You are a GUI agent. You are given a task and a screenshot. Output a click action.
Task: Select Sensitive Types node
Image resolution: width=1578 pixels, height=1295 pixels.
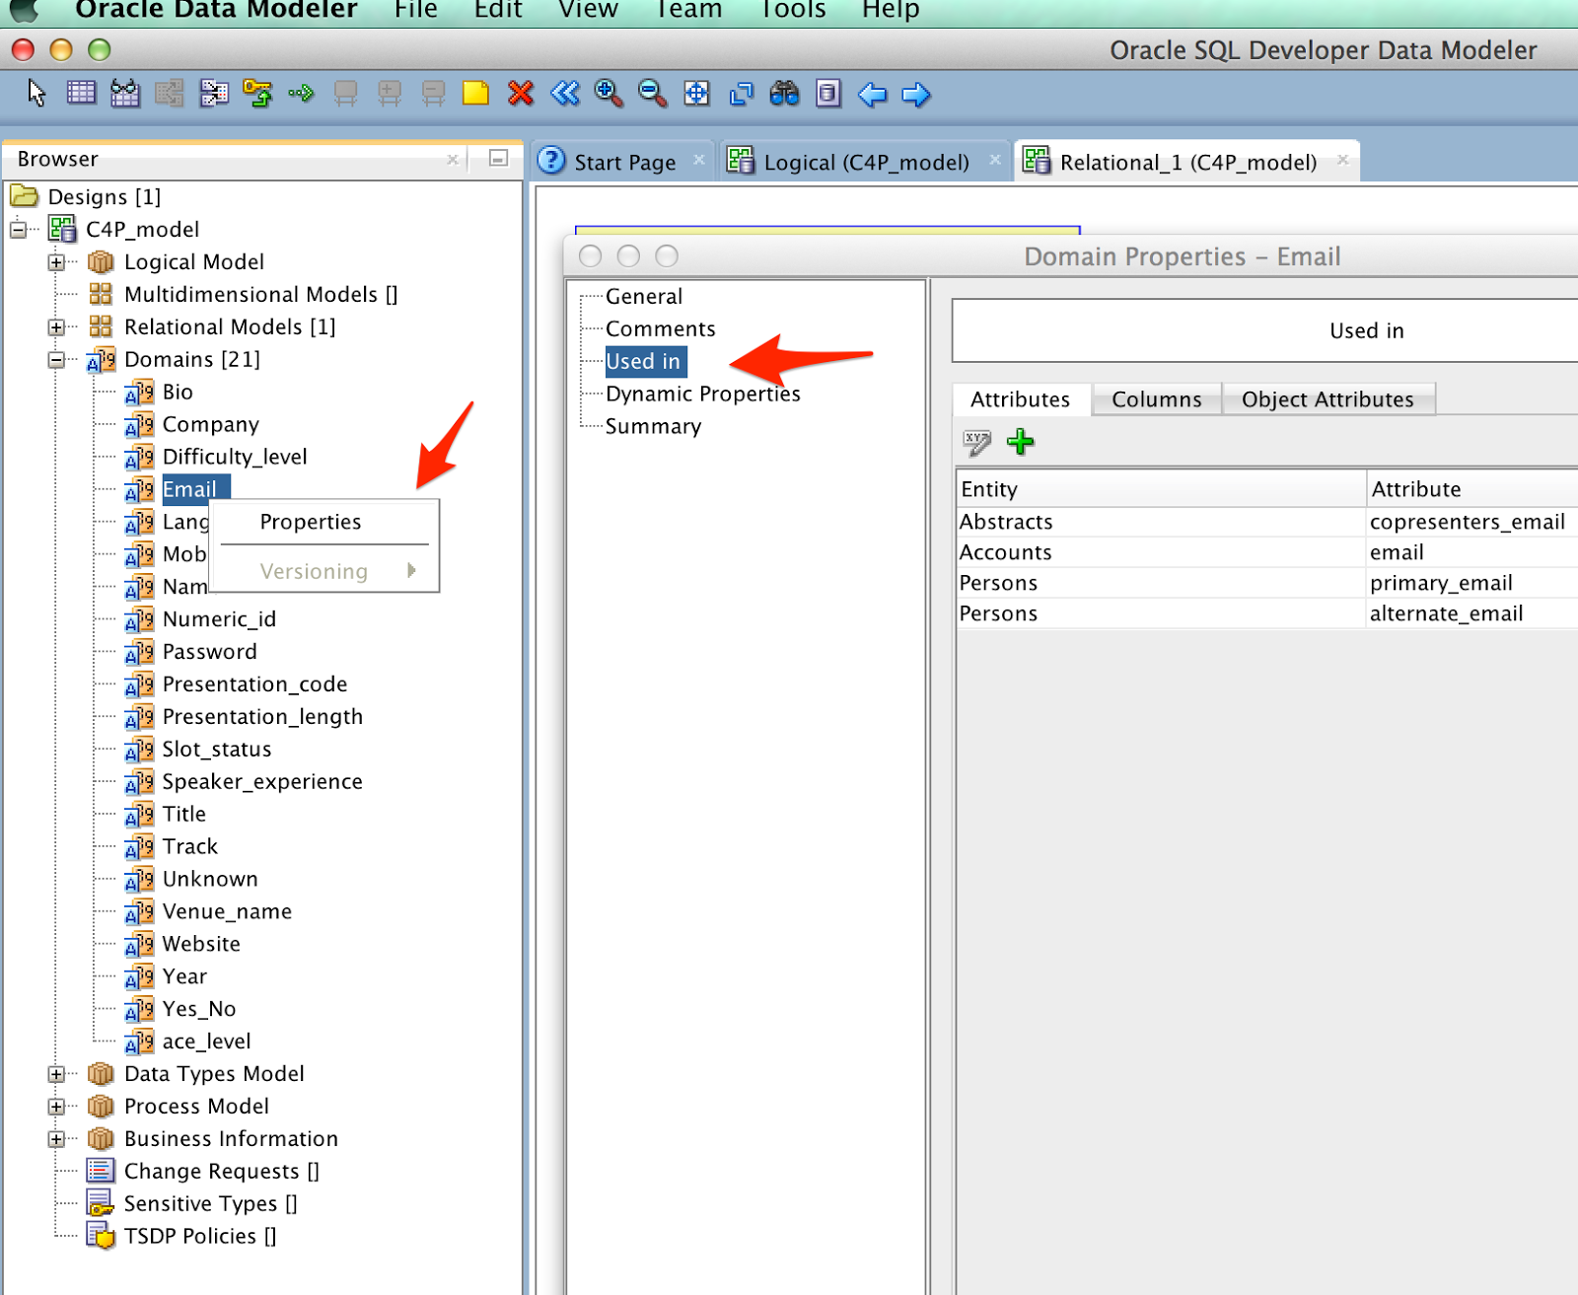pyautogui.click(x=210, y=1204)
